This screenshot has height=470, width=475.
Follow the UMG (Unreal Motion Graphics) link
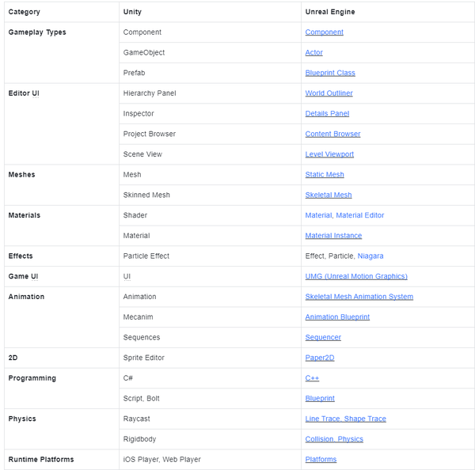coord(356,277)
